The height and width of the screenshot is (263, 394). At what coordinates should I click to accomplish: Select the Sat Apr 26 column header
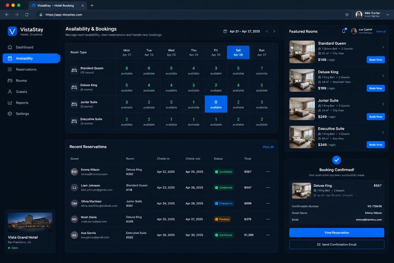(x=238, y=52)
